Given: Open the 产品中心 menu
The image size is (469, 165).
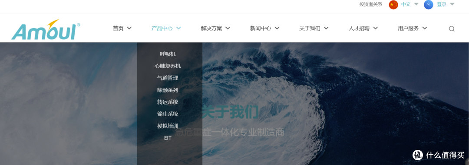Looking at the screenshot, I should 162,29.
